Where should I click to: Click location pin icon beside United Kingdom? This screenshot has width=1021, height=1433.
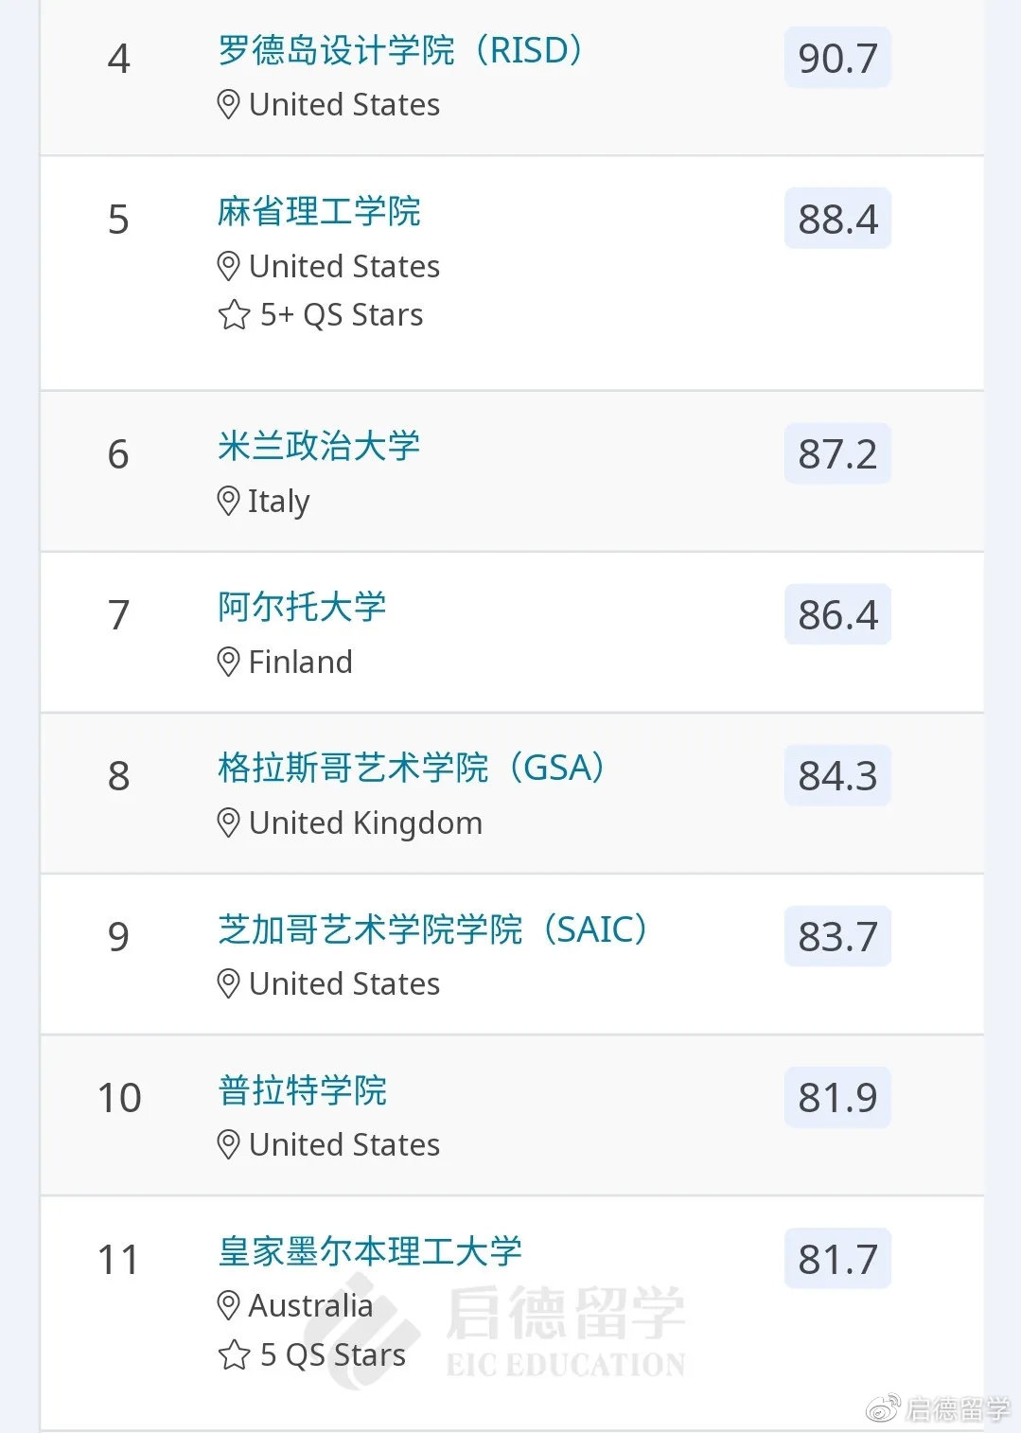point(228,823)
